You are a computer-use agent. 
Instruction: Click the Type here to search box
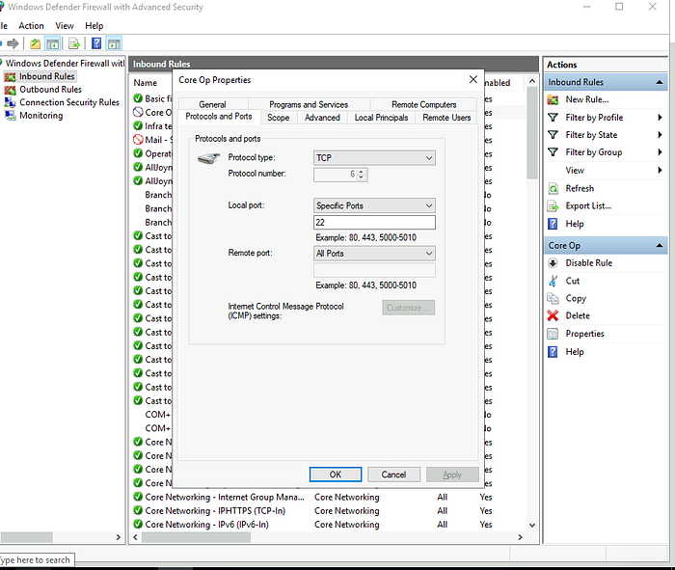coord(37,560)
